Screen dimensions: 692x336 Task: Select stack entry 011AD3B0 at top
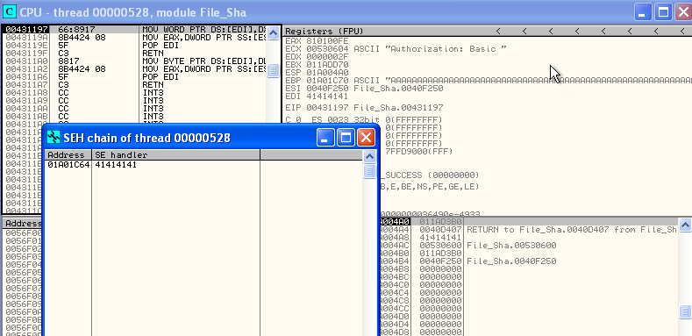click(x=440, y=221)
